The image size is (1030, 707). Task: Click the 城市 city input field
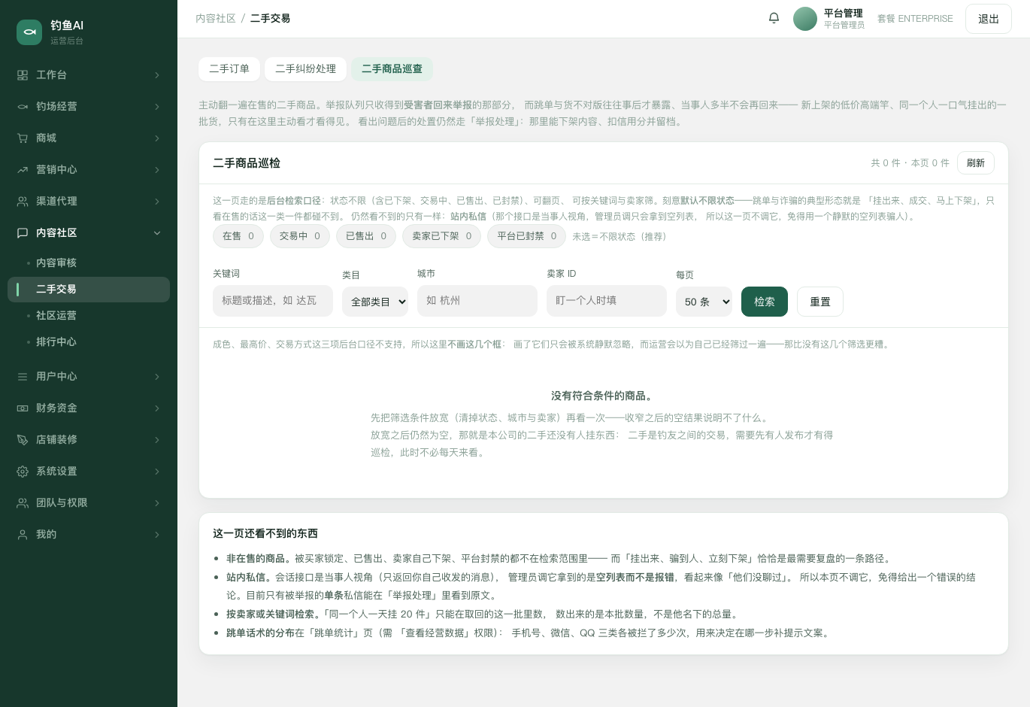(x=477, y=300)
